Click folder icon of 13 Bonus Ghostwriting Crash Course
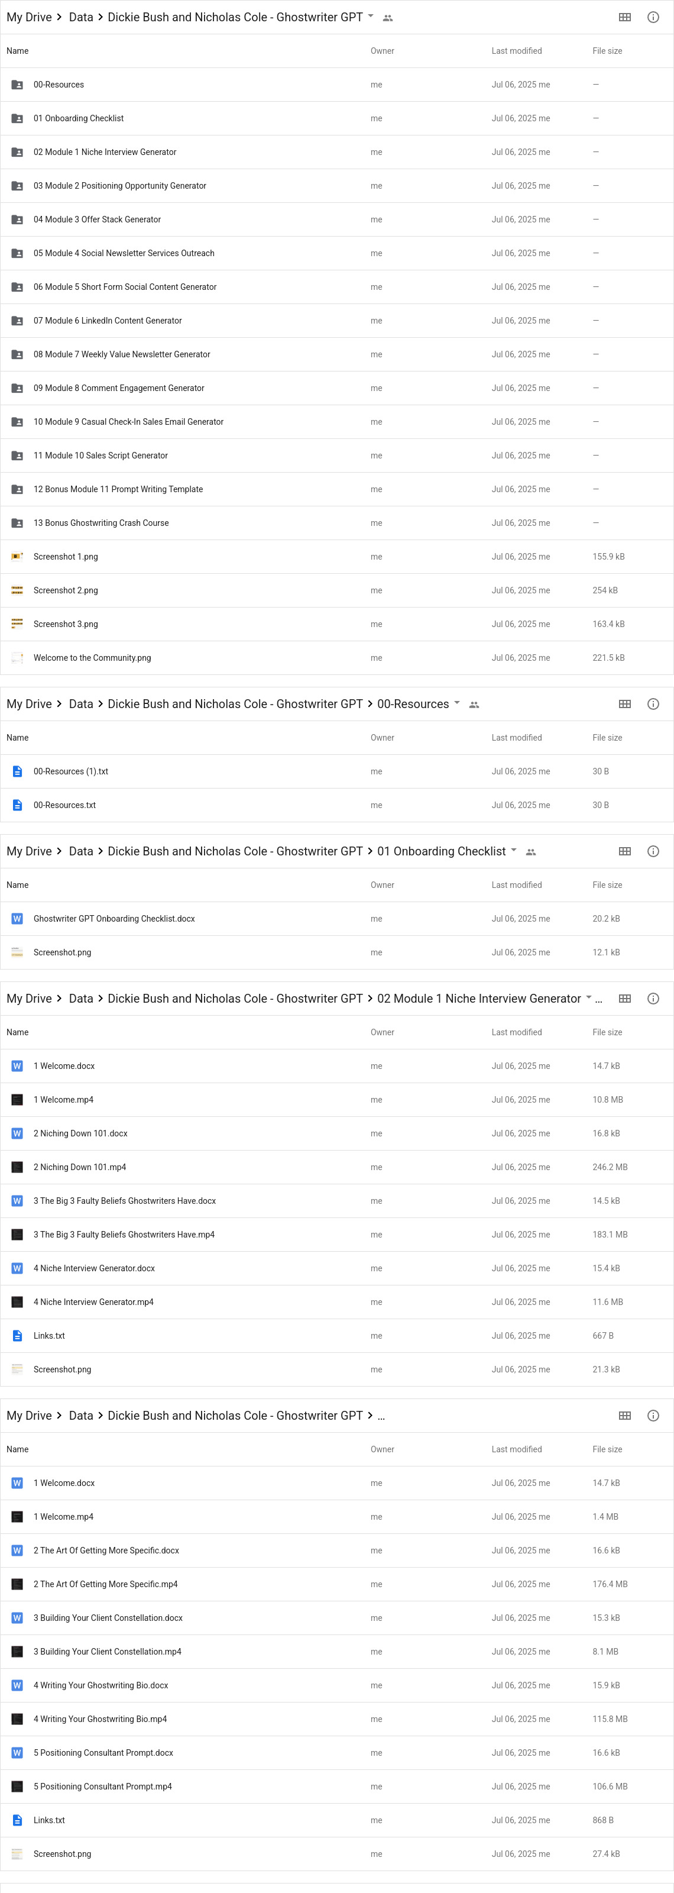 click(x=17, y=522)
